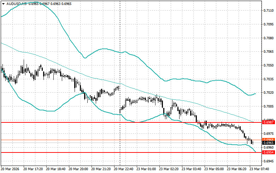Click the 0.6945 price axis label
Screen dimensions: 276x173
[269, 161]
